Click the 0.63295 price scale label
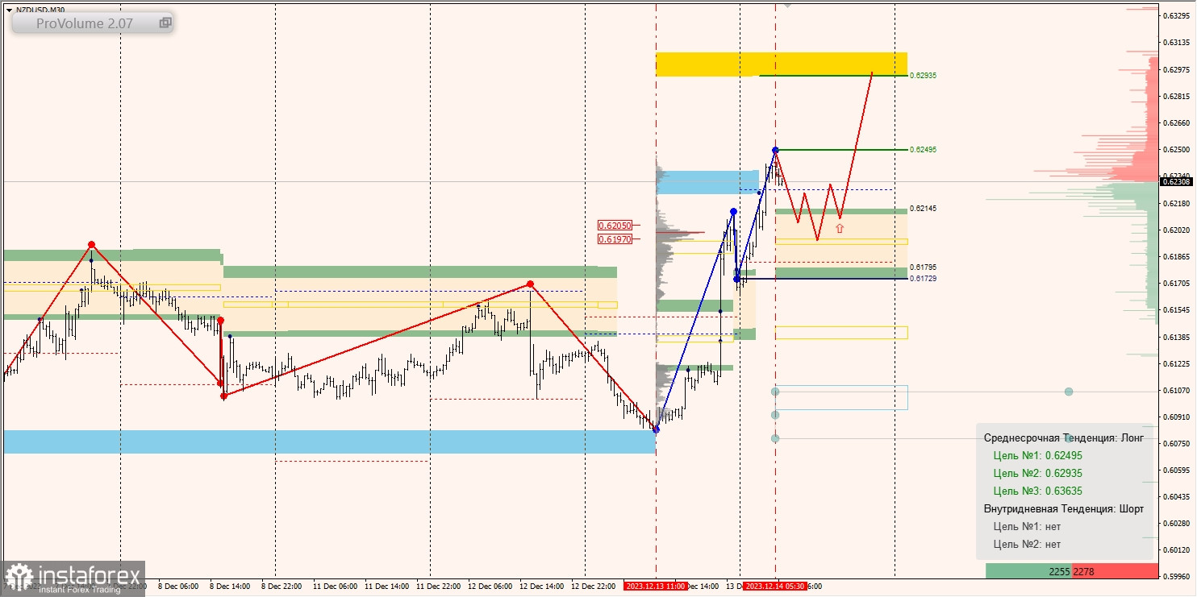 tap(1178, 15)
